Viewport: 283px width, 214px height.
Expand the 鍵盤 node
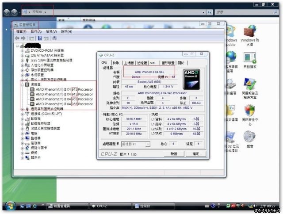(x=22, y=153)
